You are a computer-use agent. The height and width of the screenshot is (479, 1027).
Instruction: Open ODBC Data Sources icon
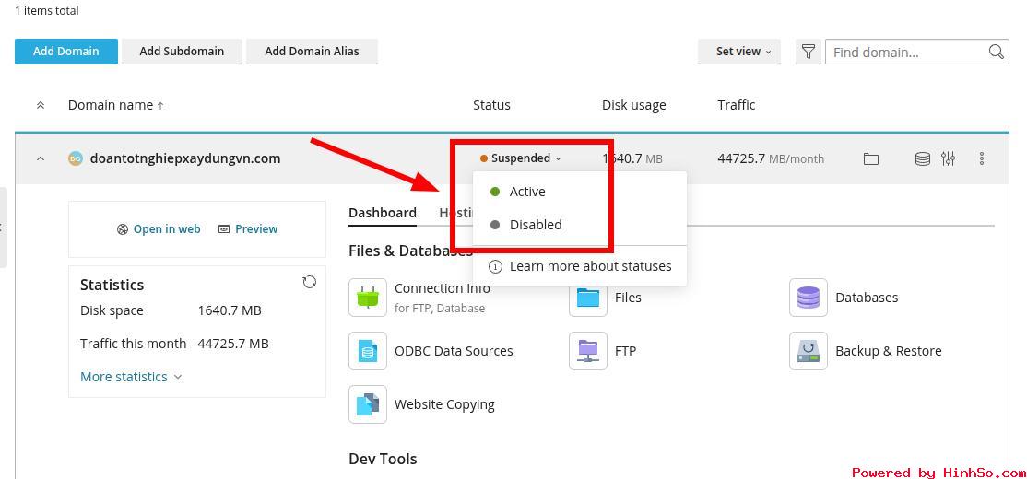click(x=367, y=351)
